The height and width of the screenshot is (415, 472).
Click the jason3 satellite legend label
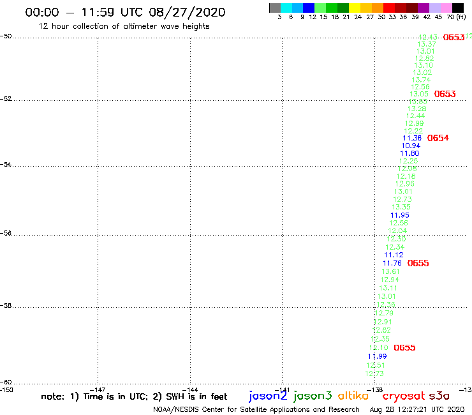click(313, 396)
